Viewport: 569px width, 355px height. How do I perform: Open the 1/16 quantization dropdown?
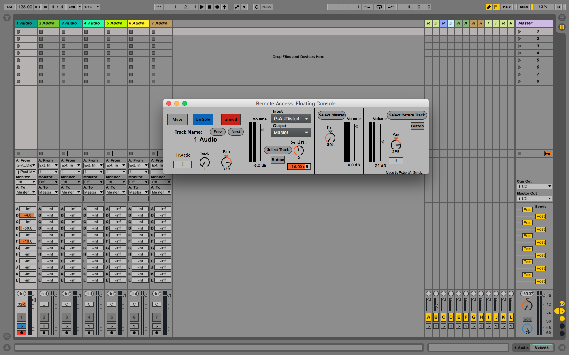[x=91, y=7]
